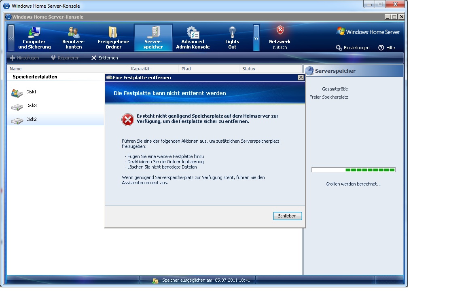Screen dimensions: 466x291
Task: Click the Speicherfestplatten group header
Action: coord(35,77)
